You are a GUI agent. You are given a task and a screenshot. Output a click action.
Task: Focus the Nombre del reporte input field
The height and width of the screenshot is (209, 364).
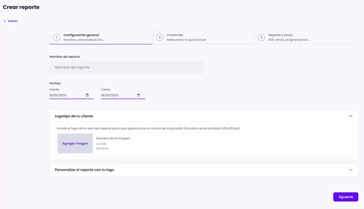click(x=127, y=67)
